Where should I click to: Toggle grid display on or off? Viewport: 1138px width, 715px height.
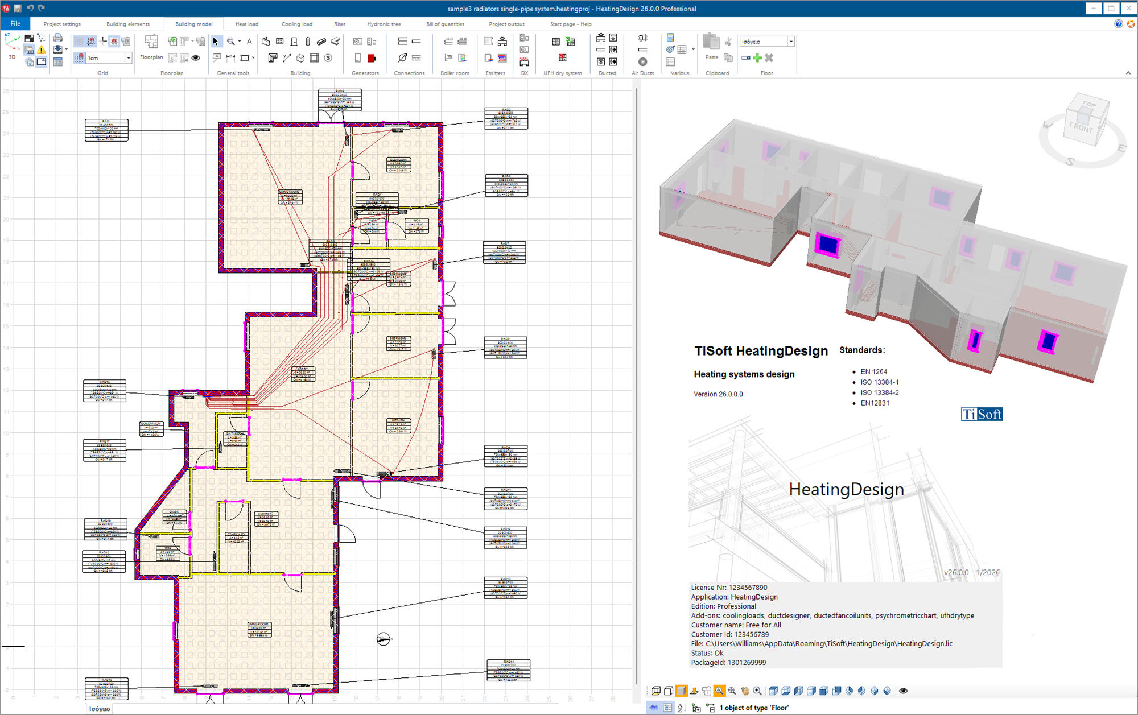pyautogui.click(x=79, y=41)
